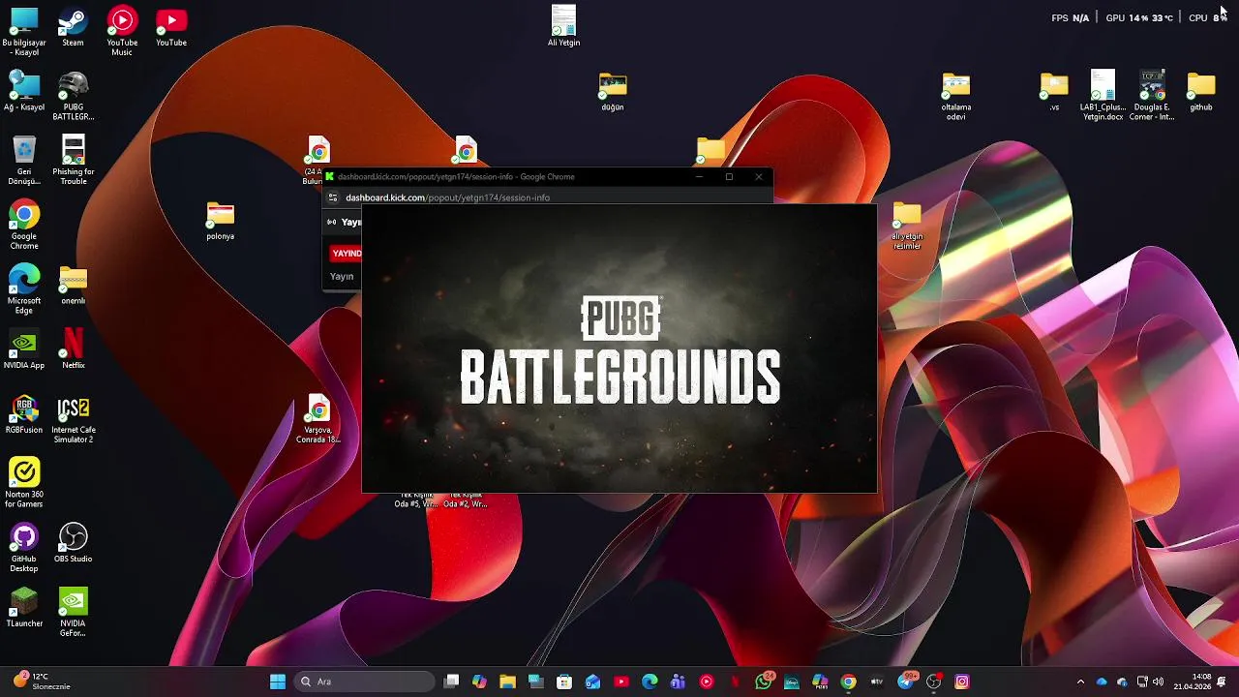Image resolution: width=1239 pixels, height=697 pixels.
Task: Select the ali yetgin resimler folder
Action: pyautogui.click(x=907, y=226)
